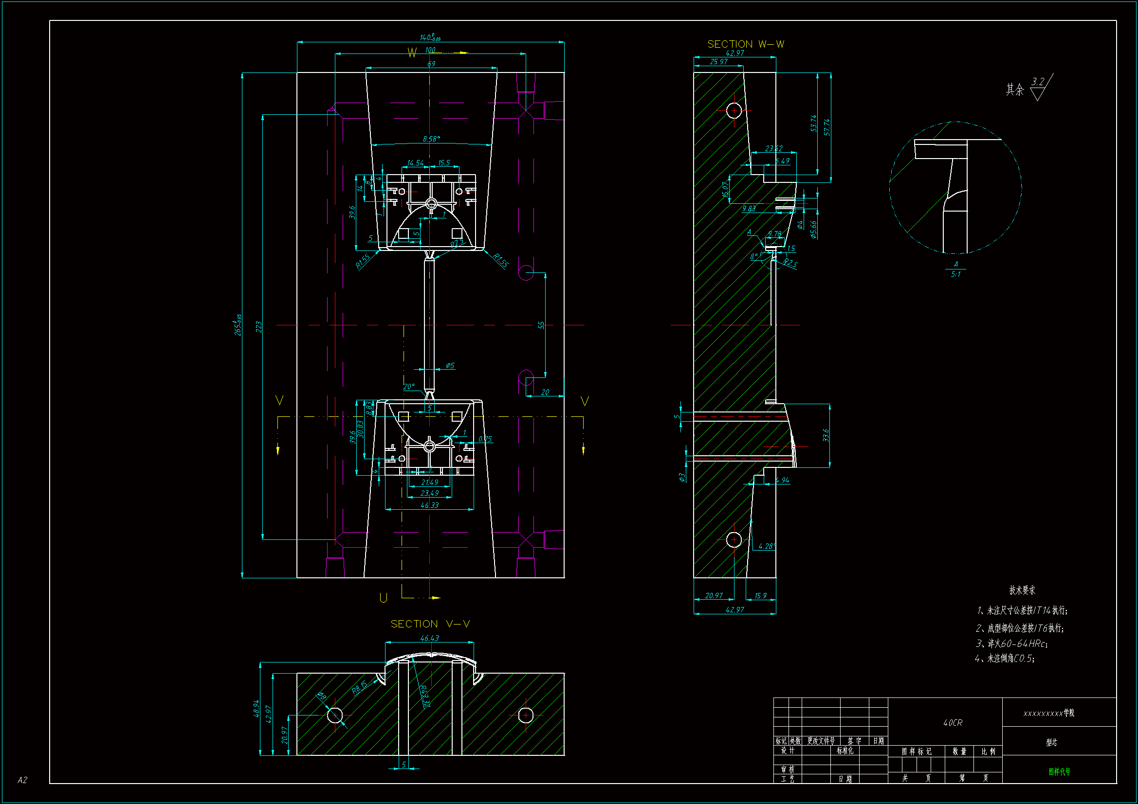1138x804 pixels.
Task: Select the 40CR material text in title block
Action: pyautogui.click(x=952, y=723)
